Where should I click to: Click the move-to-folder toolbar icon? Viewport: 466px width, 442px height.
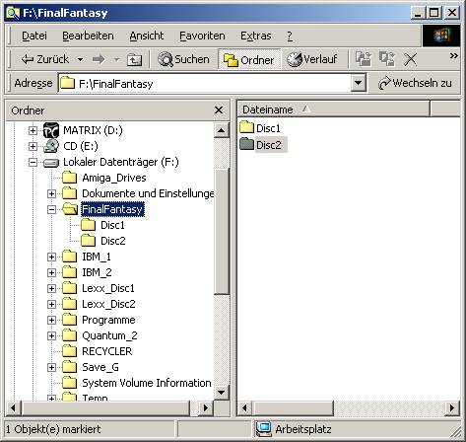364,59
